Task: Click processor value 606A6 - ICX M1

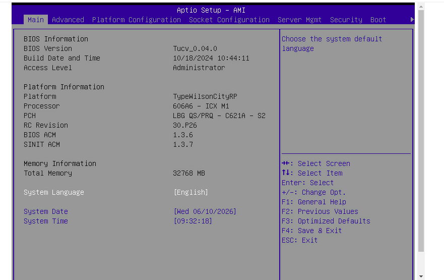Action: (201, 106)
